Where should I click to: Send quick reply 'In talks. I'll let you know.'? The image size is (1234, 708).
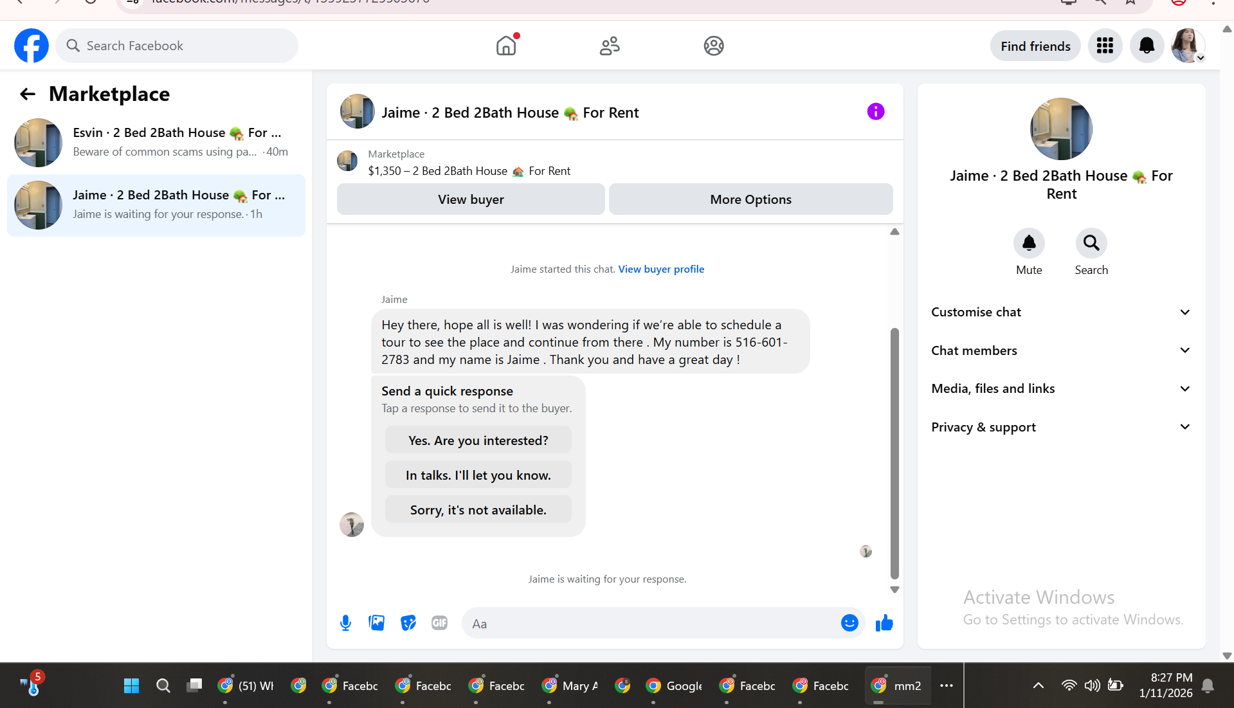click(x=478, y=475)
